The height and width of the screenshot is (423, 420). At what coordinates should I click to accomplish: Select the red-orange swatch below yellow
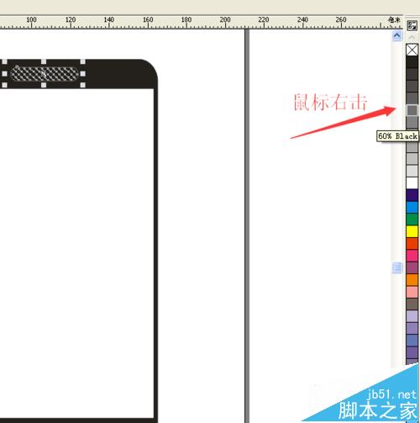tap(412, 243)
